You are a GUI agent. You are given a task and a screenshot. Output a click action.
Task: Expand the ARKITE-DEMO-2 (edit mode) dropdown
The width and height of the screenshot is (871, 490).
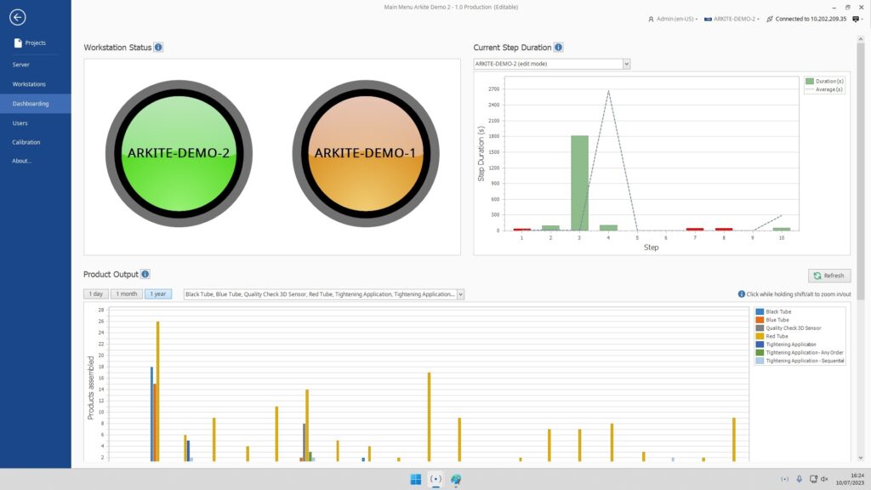[x=626, y=64]
